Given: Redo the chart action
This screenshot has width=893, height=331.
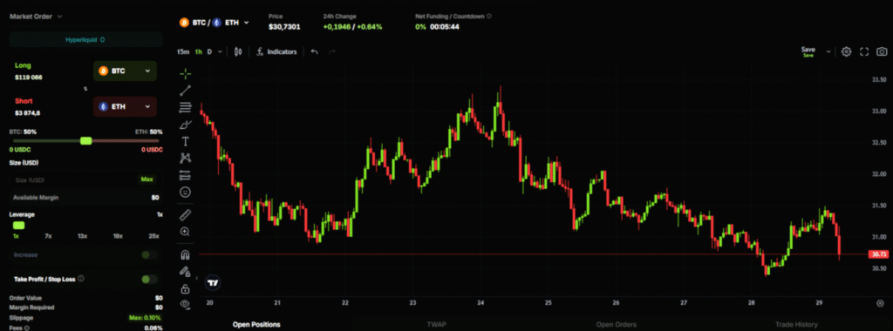Looking at the screenshot, I should [332, 51].
